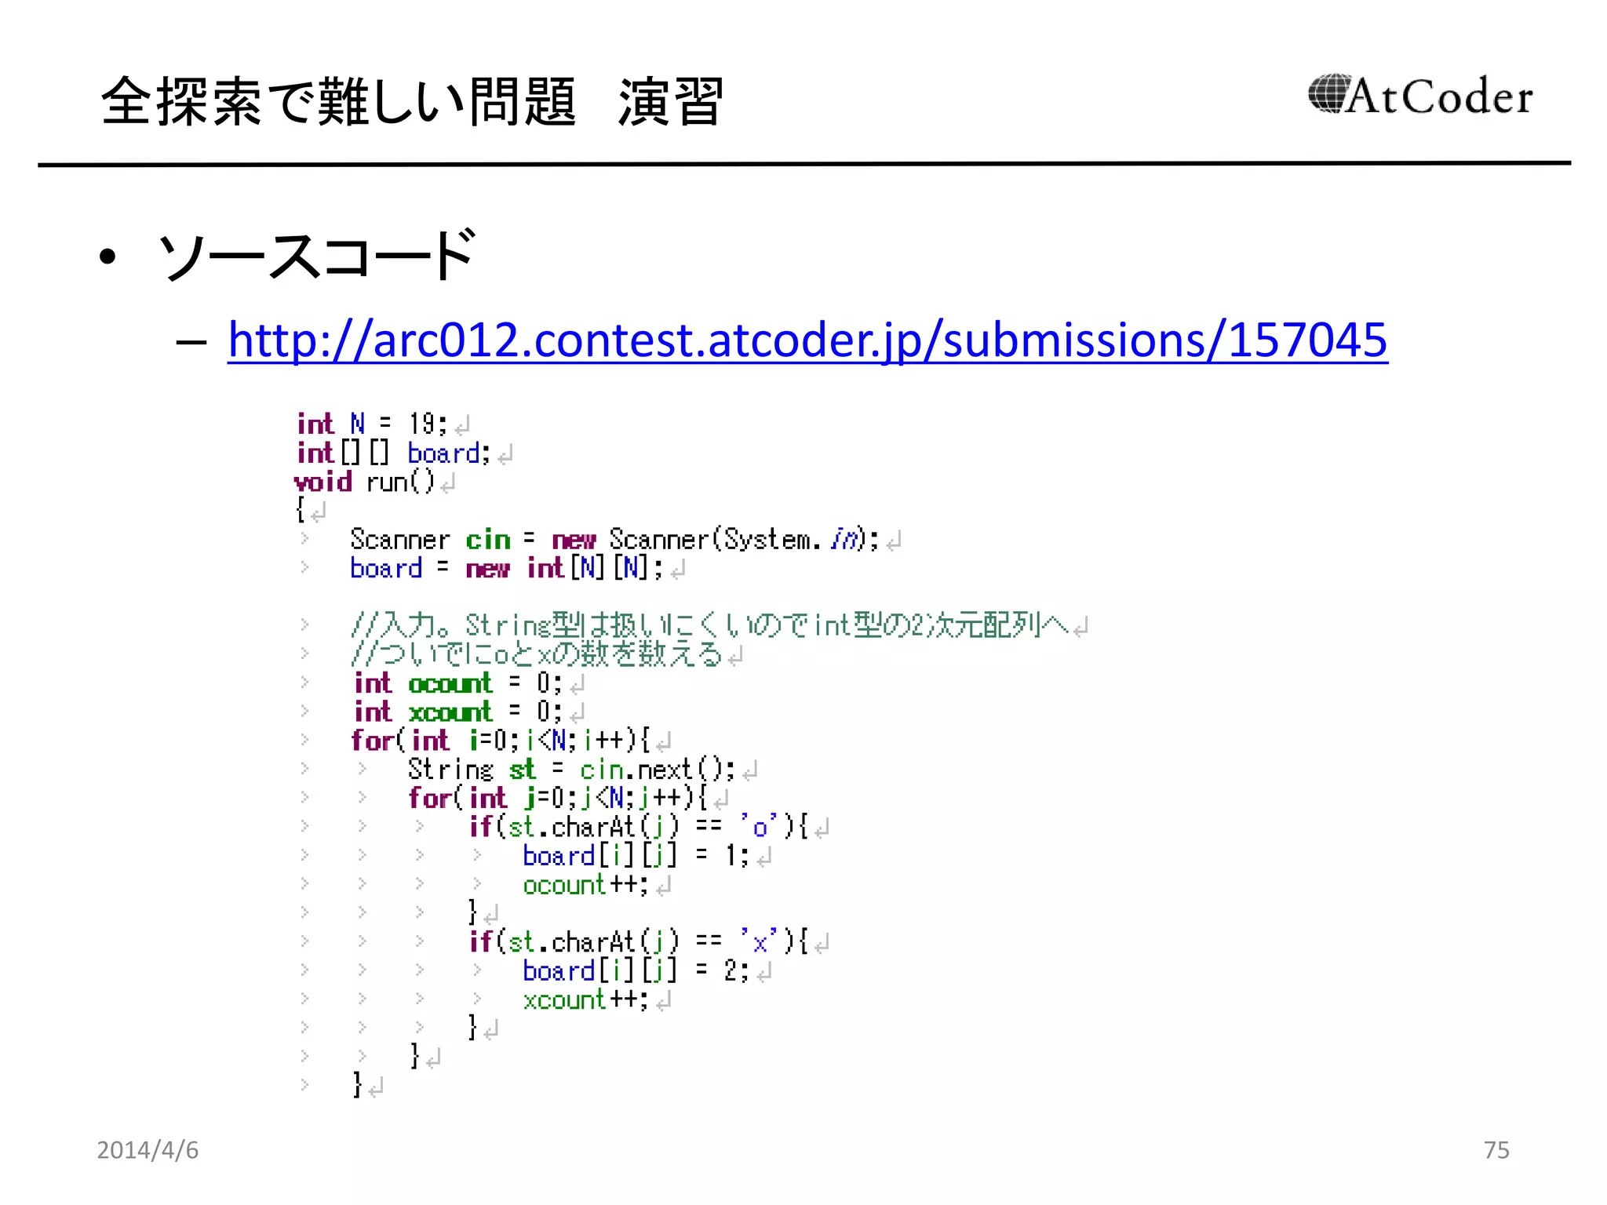Image resolution: width=1607 pixels, height=1205 pixels.
Task: Click the date 2014/4/6 in footer
Action: point(148,1150)
